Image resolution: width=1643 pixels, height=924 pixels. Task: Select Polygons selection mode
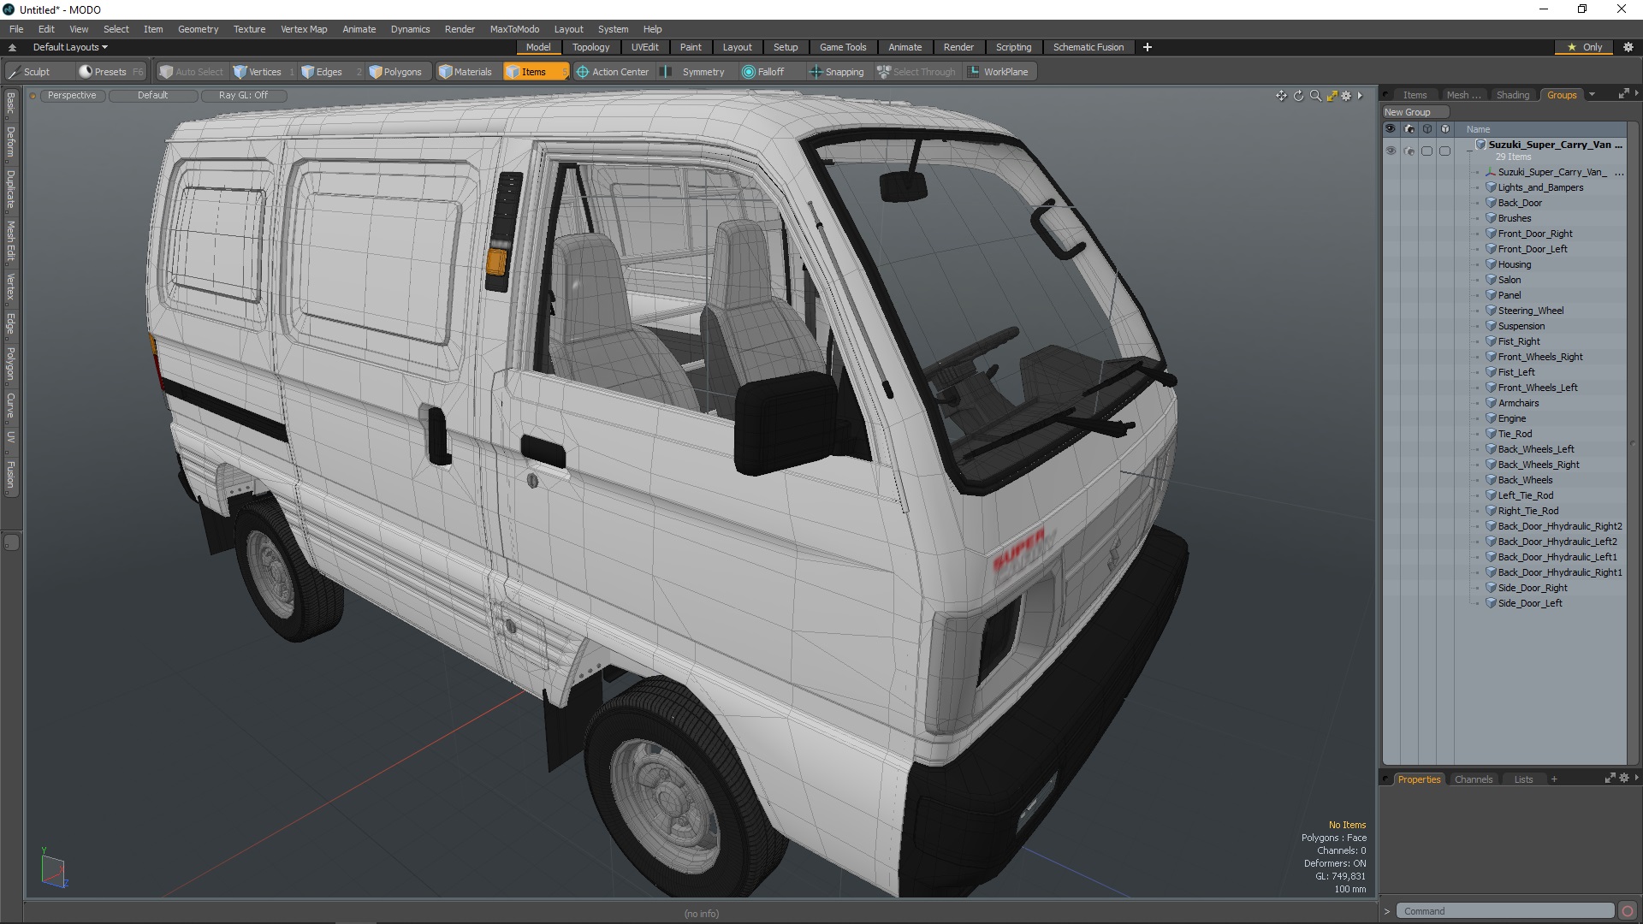pyautogui.click(x=395, y=72)
